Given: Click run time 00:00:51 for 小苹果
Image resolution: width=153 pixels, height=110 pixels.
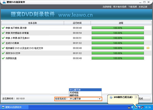Looking at the screenshot, I should click(77, 38).
